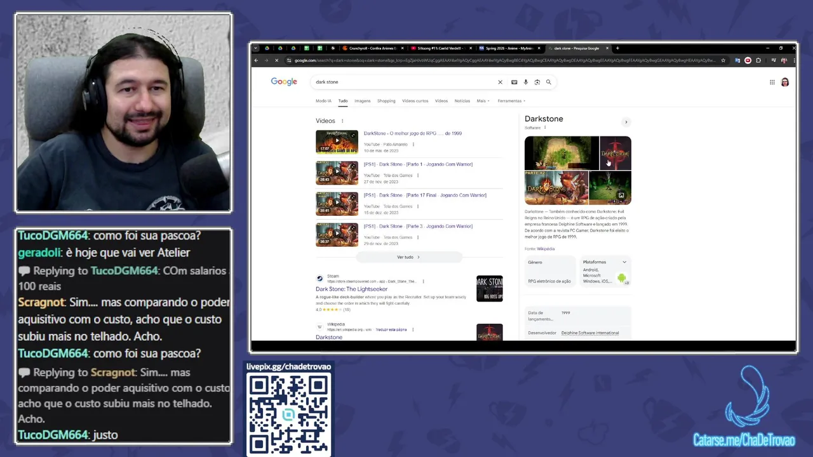The height and width of the screenshot is (457, 813).
Task: Open Dark Stone Parte 17 Final video link
Action: click(x=425, y=195)
